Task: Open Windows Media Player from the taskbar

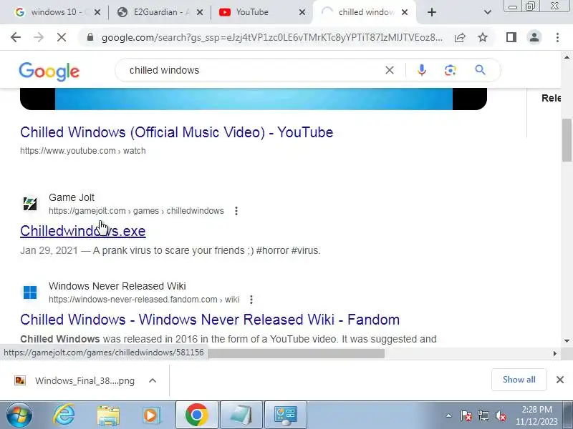Action: pos(151,415)
